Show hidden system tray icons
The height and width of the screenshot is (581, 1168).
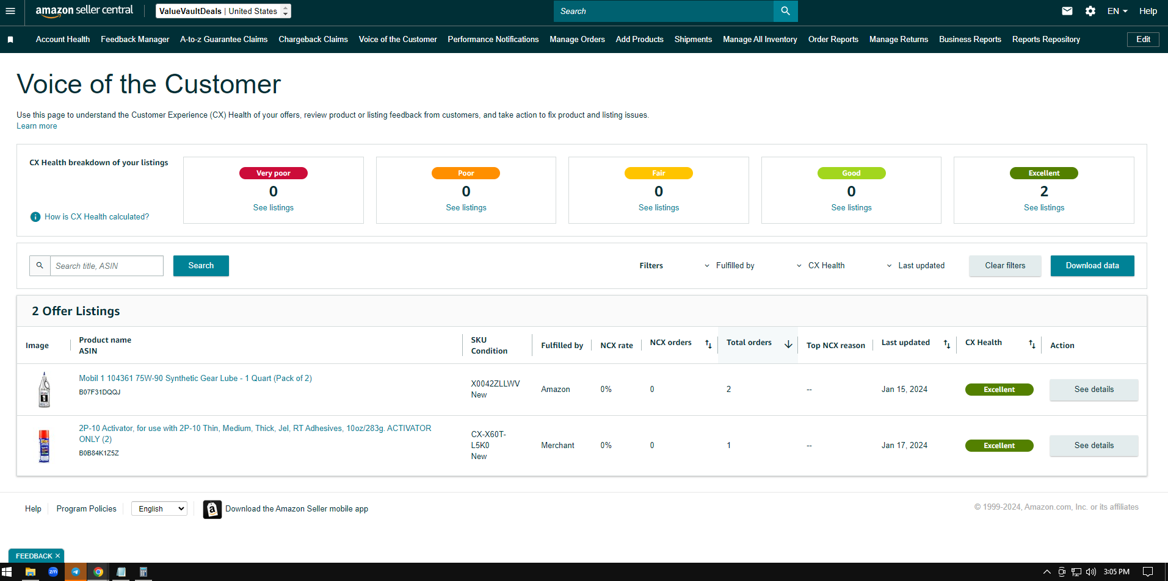(x=1047, y=572)
